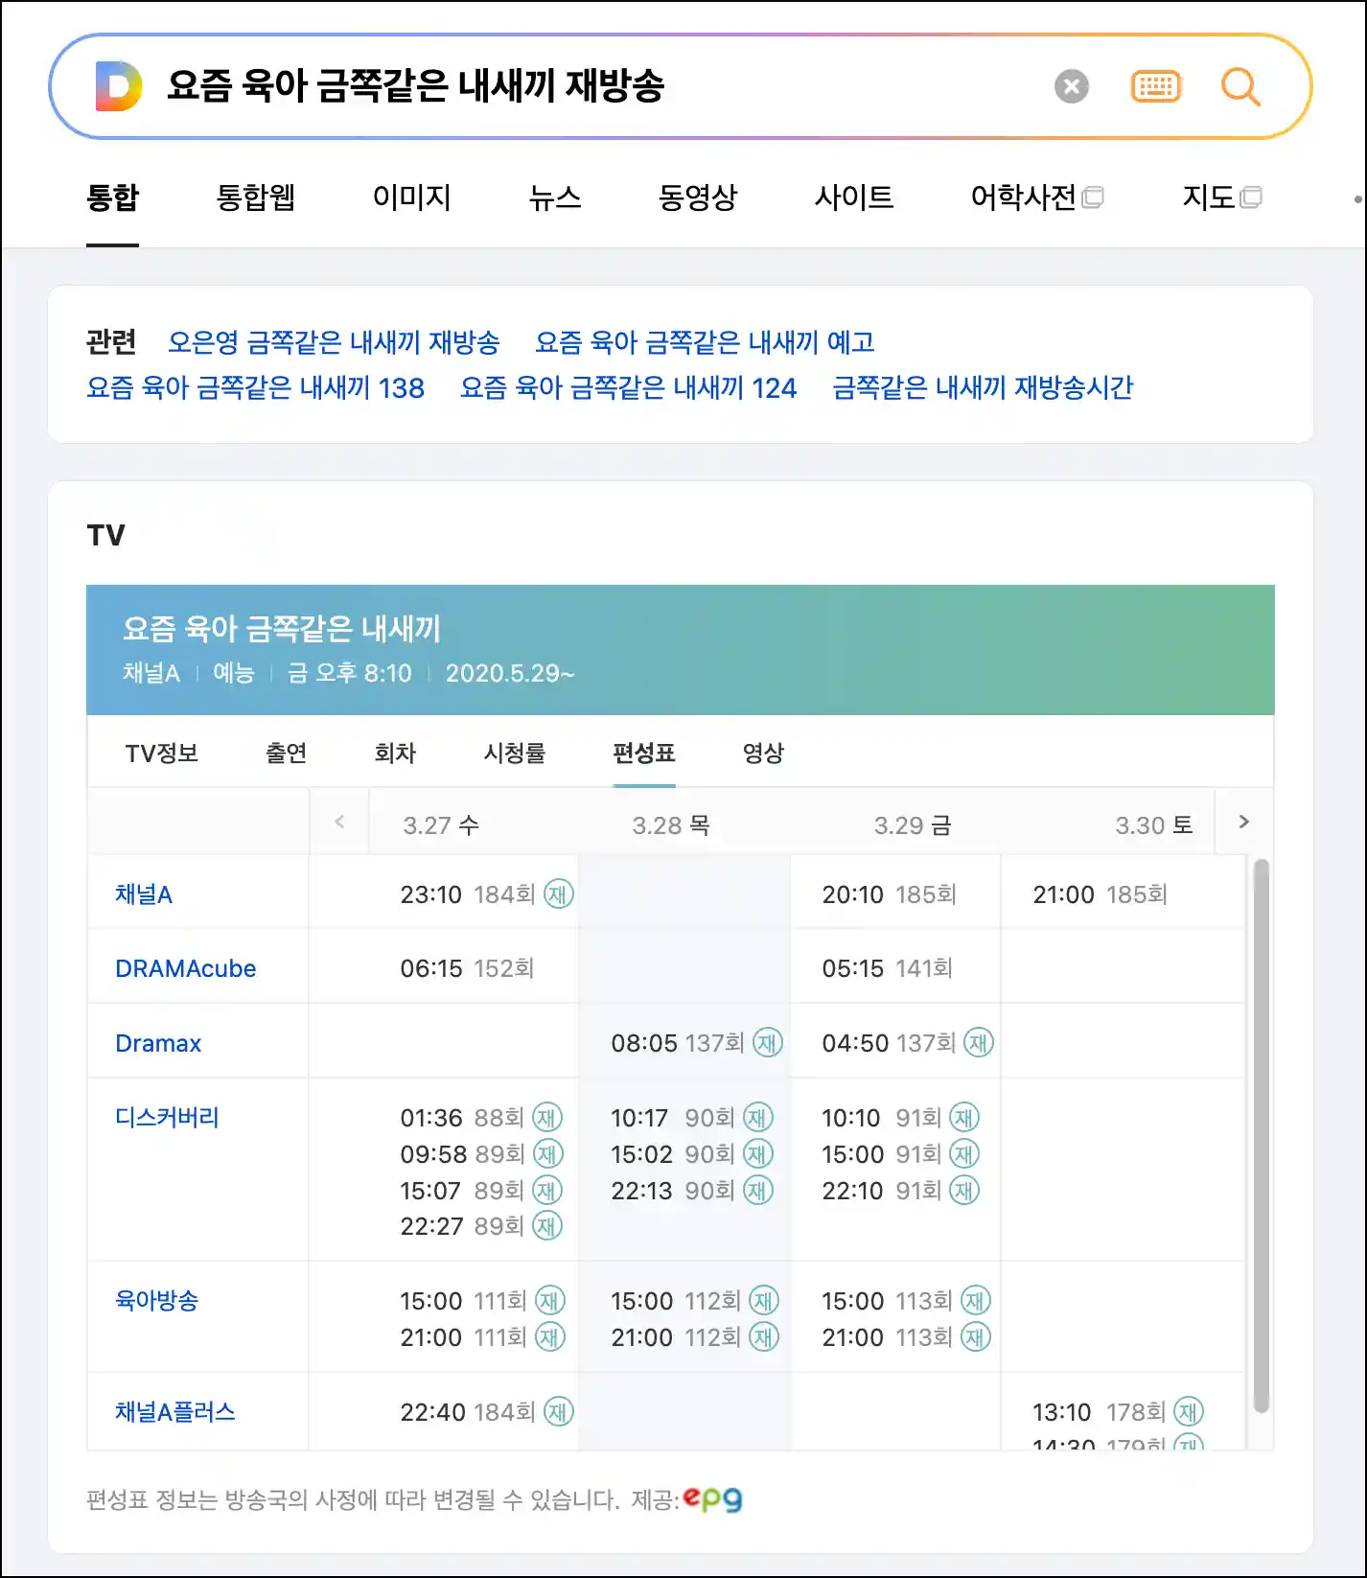Image resolution: width=1367 pixels, height=1578 pixels.
Task: Go to the 동영상 tab
Action: click(x=698, y=197)
